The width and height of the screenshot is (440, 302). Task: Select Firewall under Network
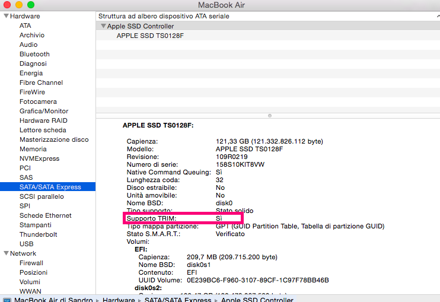tap(31, 263)
